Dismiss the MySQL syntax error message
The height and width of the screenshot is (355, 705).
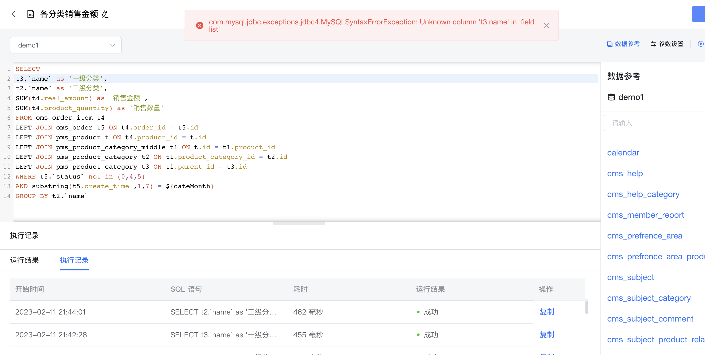click(x=546, y=25)
